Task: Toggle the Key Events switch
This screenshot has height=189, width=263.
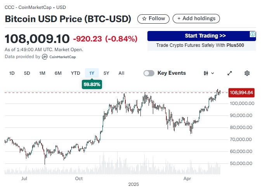Action: 149,73
